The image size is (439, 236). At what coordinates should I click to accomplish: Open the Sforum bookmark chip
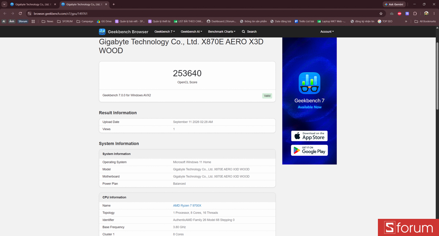(23, 22)
